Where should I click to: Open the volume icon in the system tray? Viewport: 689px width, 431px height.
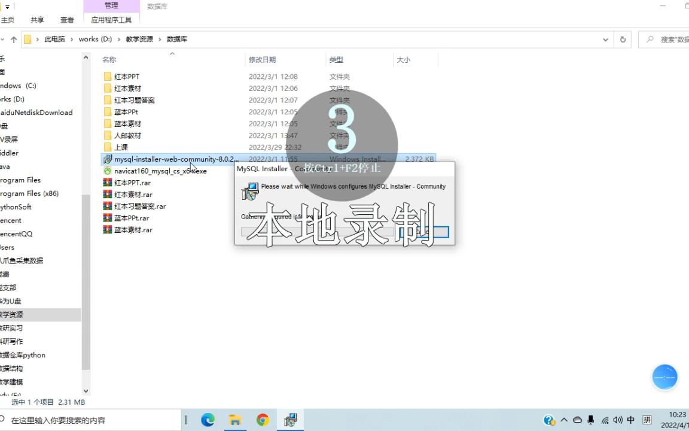(x=618, y=420)
